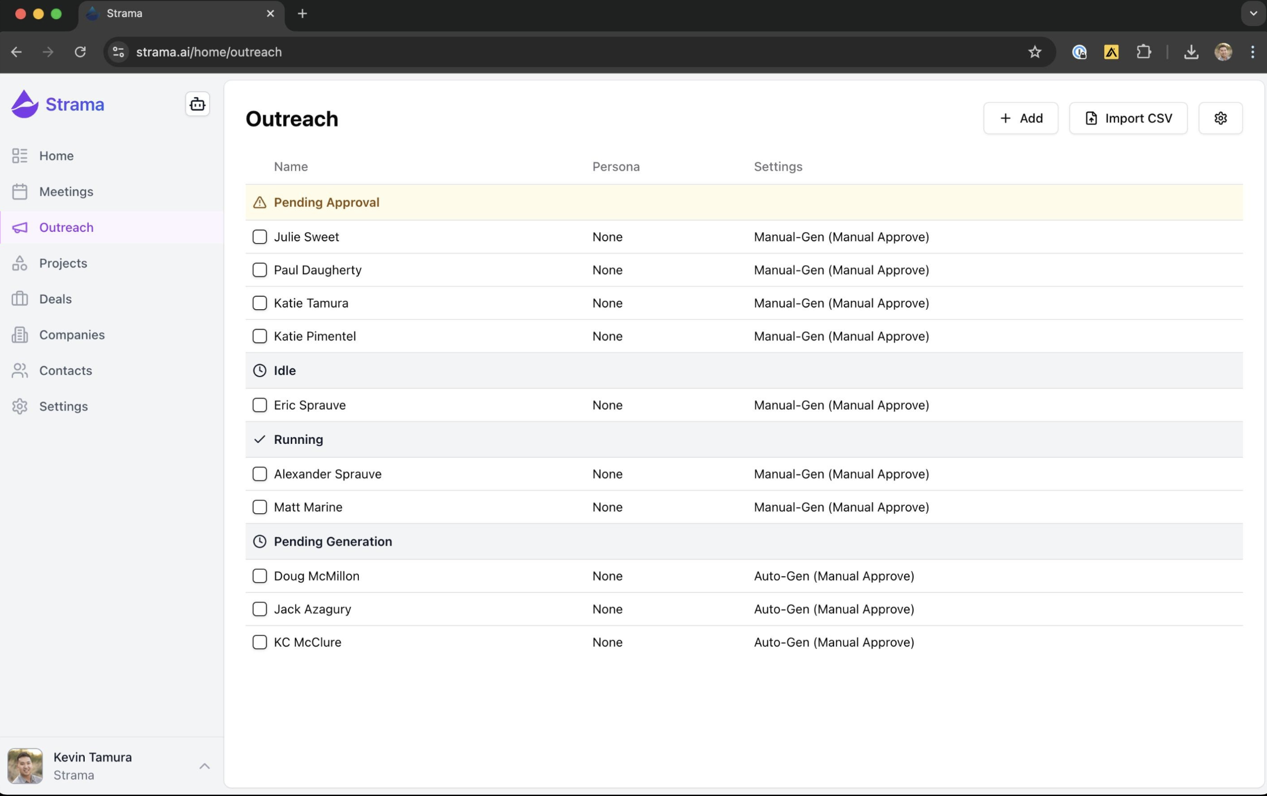This screenshot has width=1267, height=796.
Task: Click the Import CSV button
Action: (x=1128, y=118)
